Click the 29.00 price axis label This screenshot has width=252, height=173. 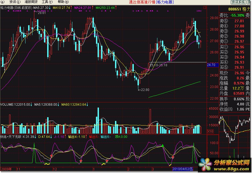(x=214, y=18)
